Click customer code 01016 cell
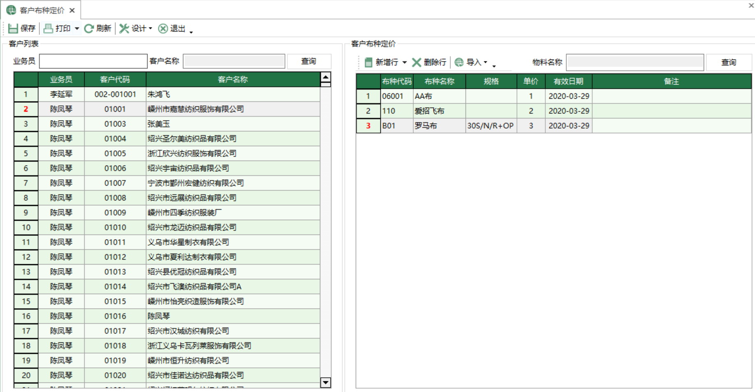The image size is (755, 392). [x=115, y=316]
